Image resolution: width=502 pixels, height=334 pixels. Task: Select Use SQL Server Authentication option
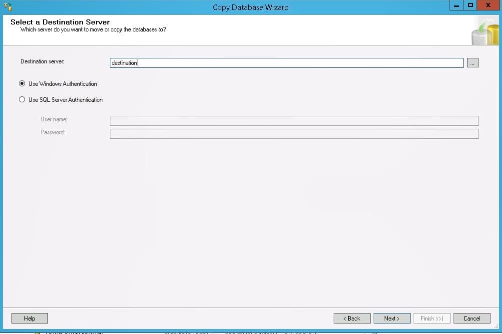pyautogui.click(x=61, y=100)
